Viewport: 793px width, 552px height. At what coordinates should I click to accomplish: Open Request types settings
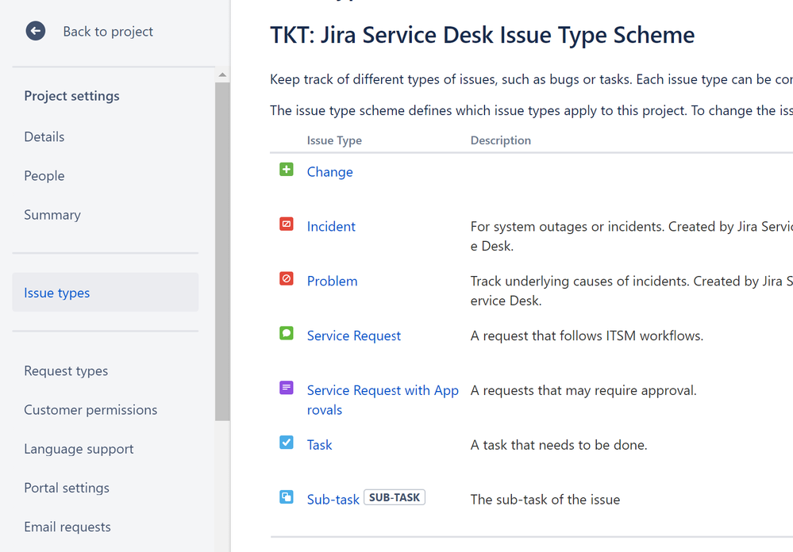(x=66, y=371)
